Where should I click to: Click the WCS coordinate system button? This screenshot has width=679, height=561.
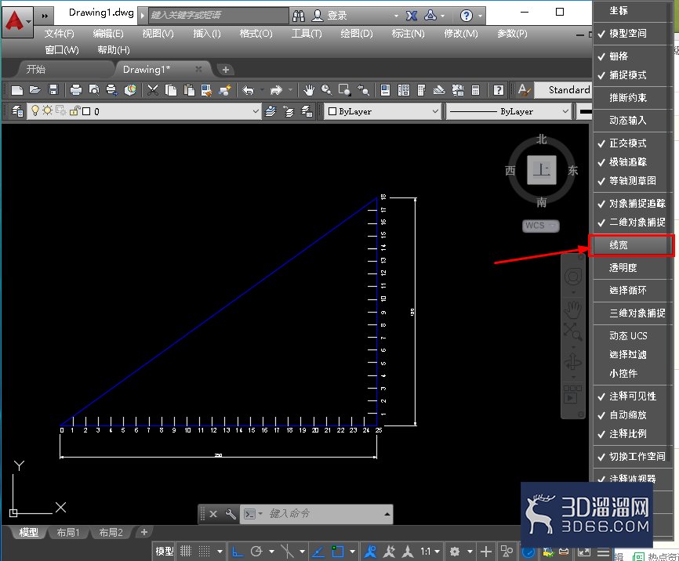pos(540,226)
